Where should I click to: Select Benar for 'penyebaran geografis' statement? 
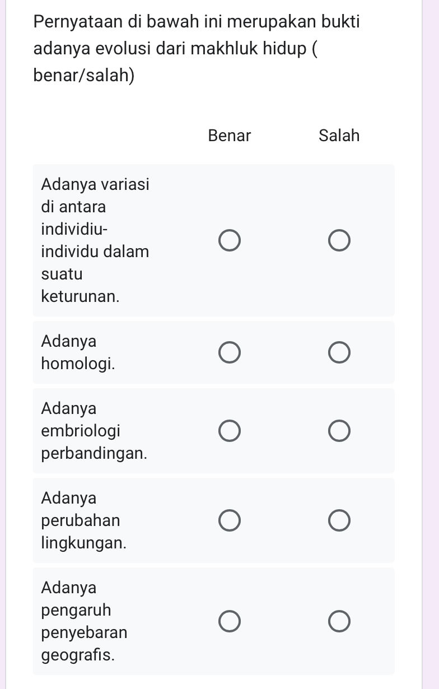tap(230, 621)
